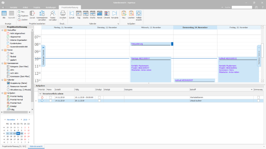This screenshot has height=149, width=266.
Task: Enable Erinnerung for Urlaub buchen
Action: click(x=258, y=101)
